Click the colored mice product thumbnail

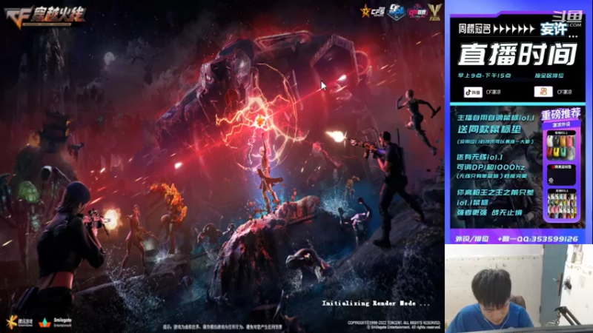click(x=561, y=146)
